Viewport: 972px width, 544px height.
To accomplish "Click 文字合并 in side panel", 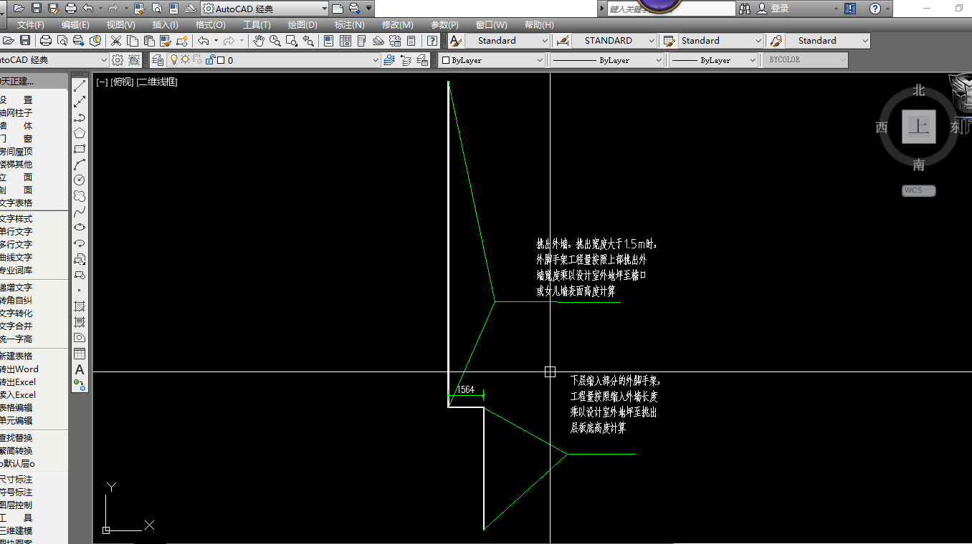I will (x=16, y=326).
